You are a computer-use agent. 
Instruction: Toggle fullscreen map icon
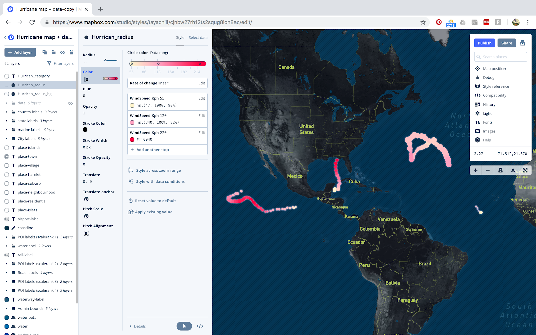point(525,170)
